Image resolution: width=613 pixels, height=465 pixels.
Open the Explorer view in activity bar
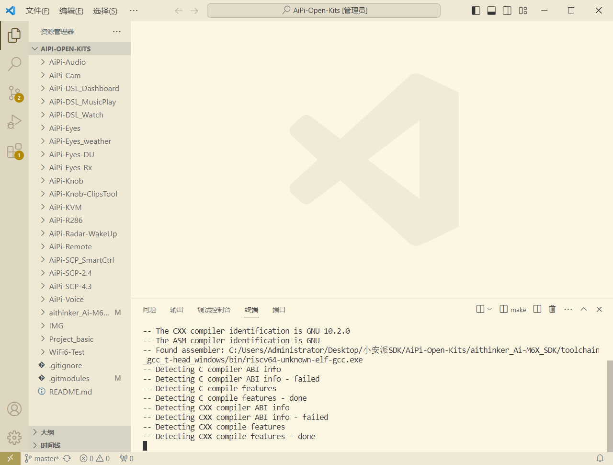click(x=14, y=35)
